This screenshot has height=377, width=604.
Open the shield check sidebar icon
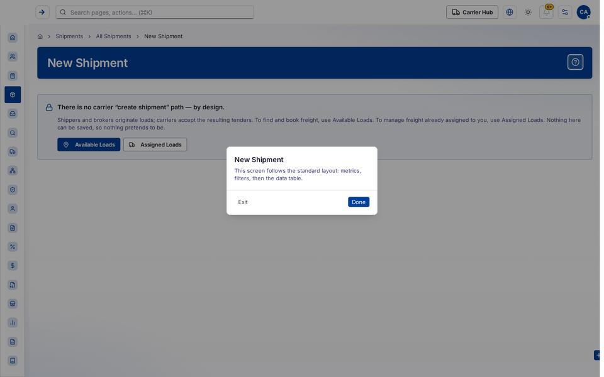coord(13,190)
